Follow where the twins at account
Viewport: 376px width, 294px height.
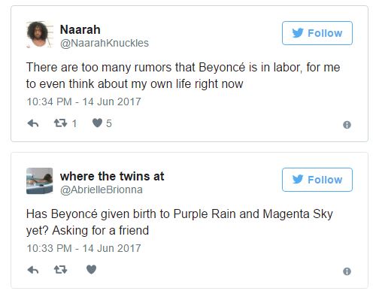pyautogui.click(x=317, y=180)
